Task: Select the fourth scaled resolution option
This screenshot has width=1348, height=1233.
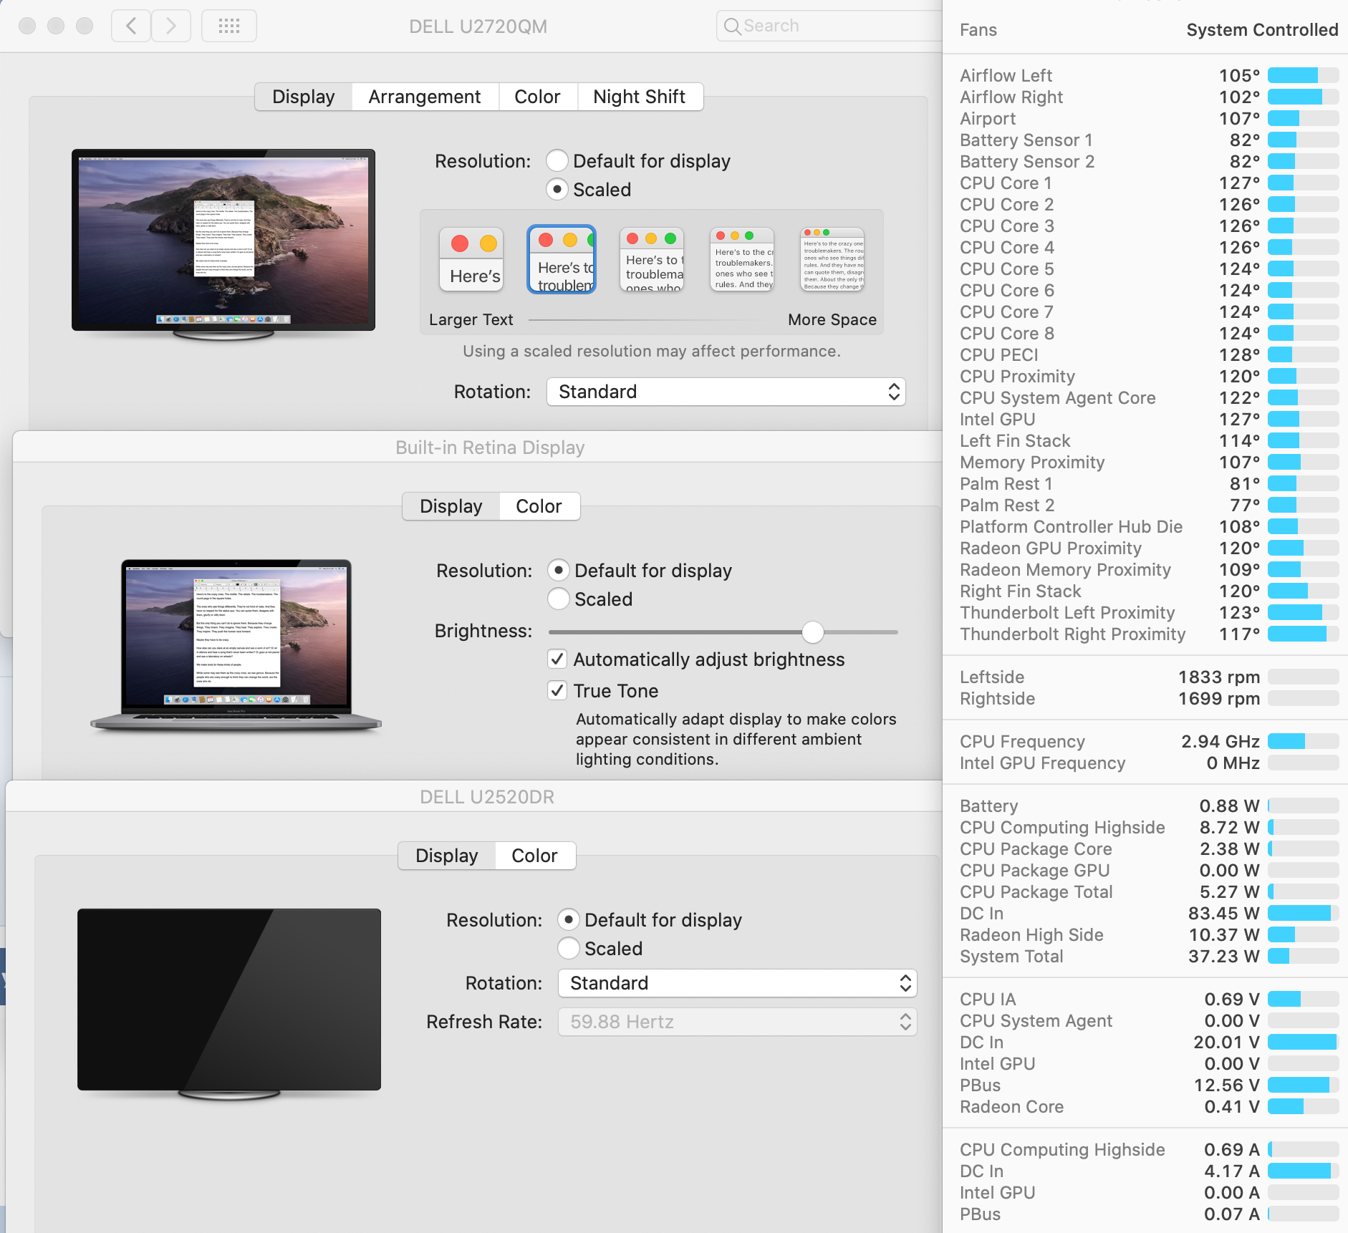Action: (x=742, y=259)
